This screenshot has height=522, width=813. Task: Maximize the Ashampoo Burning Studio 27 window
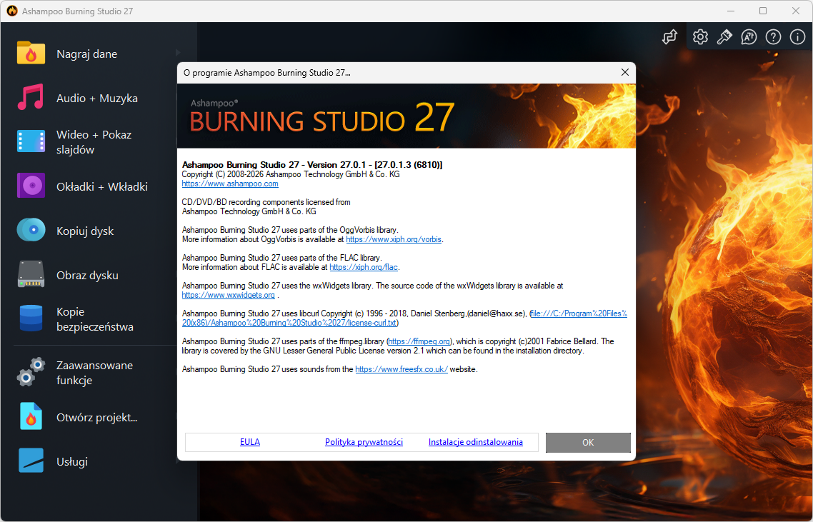pyautogui.click(x=763, y=11)
